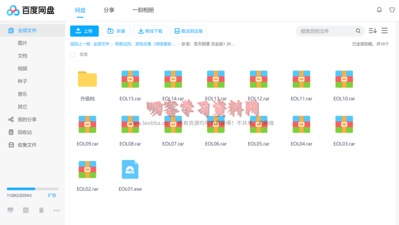Image resolution: width=399 pixels, height=225 pixels.
Task: Select the EOL08.rar archive icon
Action: 130,124
